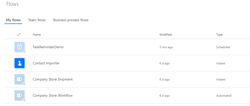Select the My flows tab
Viewport: 250px width, 106px height.
[x=13, y=20]
